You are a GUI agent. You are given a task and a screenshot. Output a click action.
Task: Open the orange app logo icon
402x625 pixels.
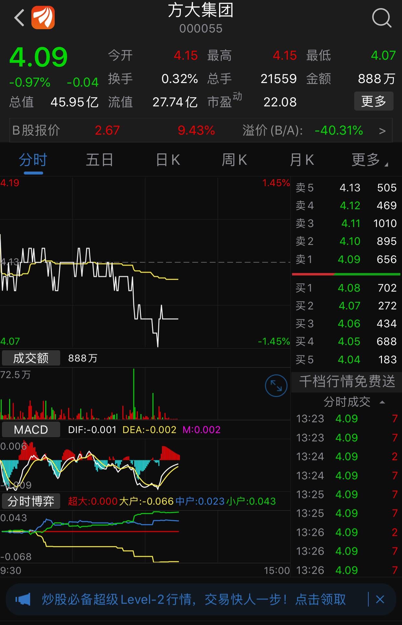coord(43,18)
